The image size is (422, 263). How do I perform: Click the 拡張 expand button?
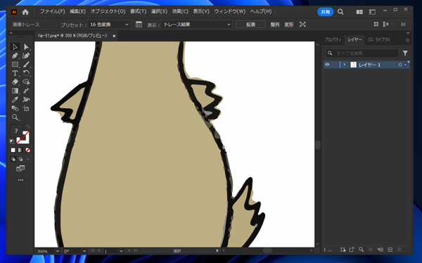(x=250, y=25)
